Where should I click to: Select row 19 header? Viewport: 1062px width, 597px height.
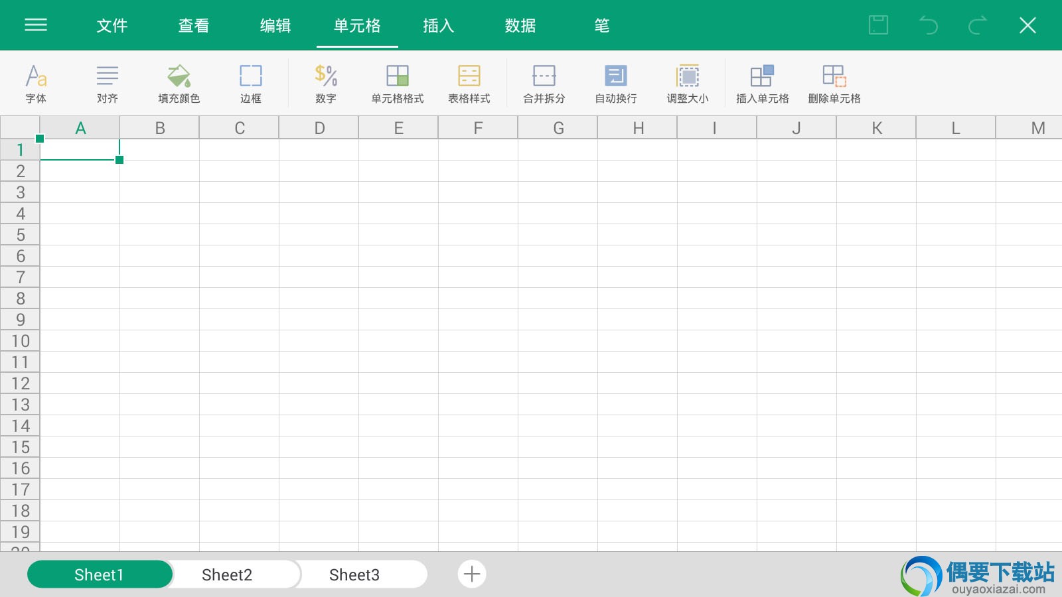click(x=20, y=532)
